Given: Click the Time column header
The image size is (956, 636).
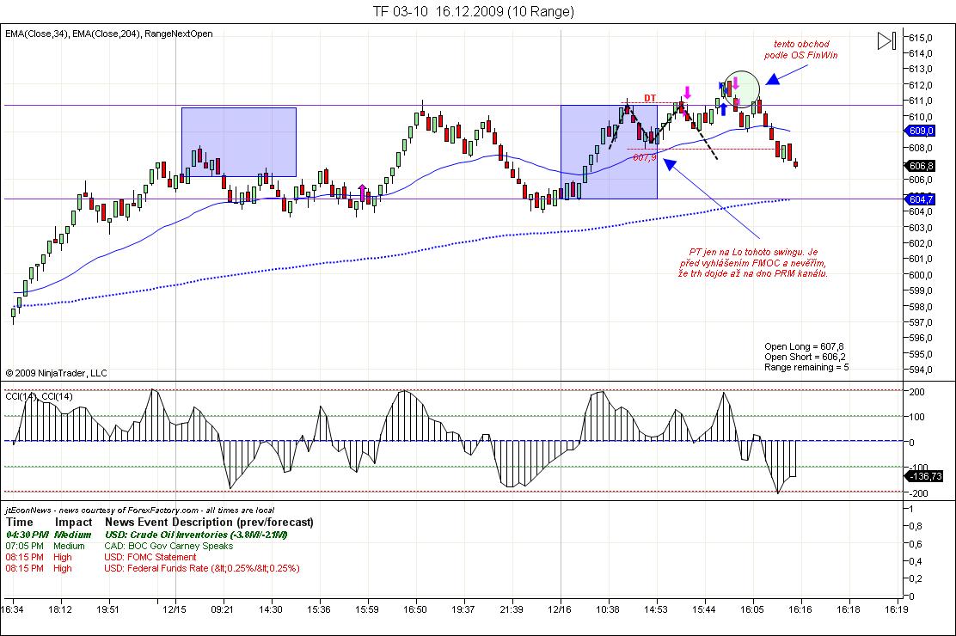Looking at the screenshot, I should [x=20, y=522].
